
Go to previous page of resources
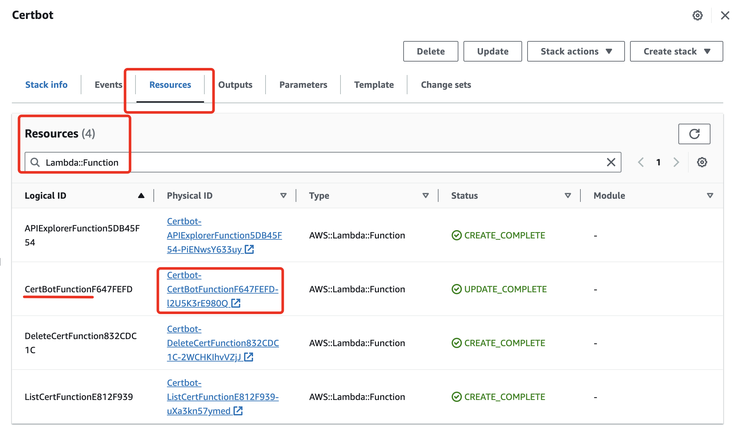point(641,162)
